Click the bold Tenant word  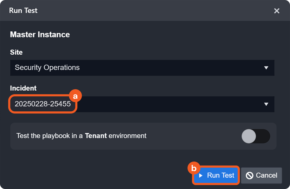tap(96, 136)
